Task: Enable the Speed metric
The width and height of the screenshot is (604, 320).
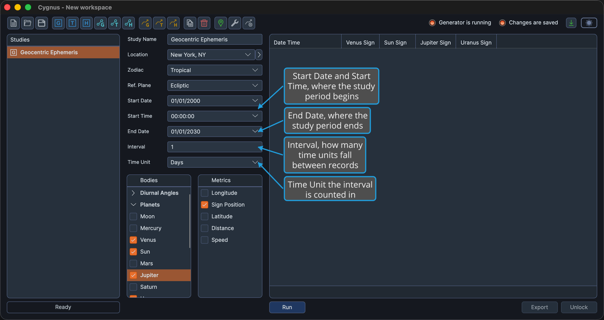Action: [205, 240]
